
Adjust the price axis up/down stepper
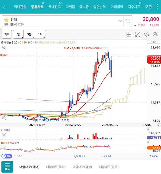pos(158,125)
